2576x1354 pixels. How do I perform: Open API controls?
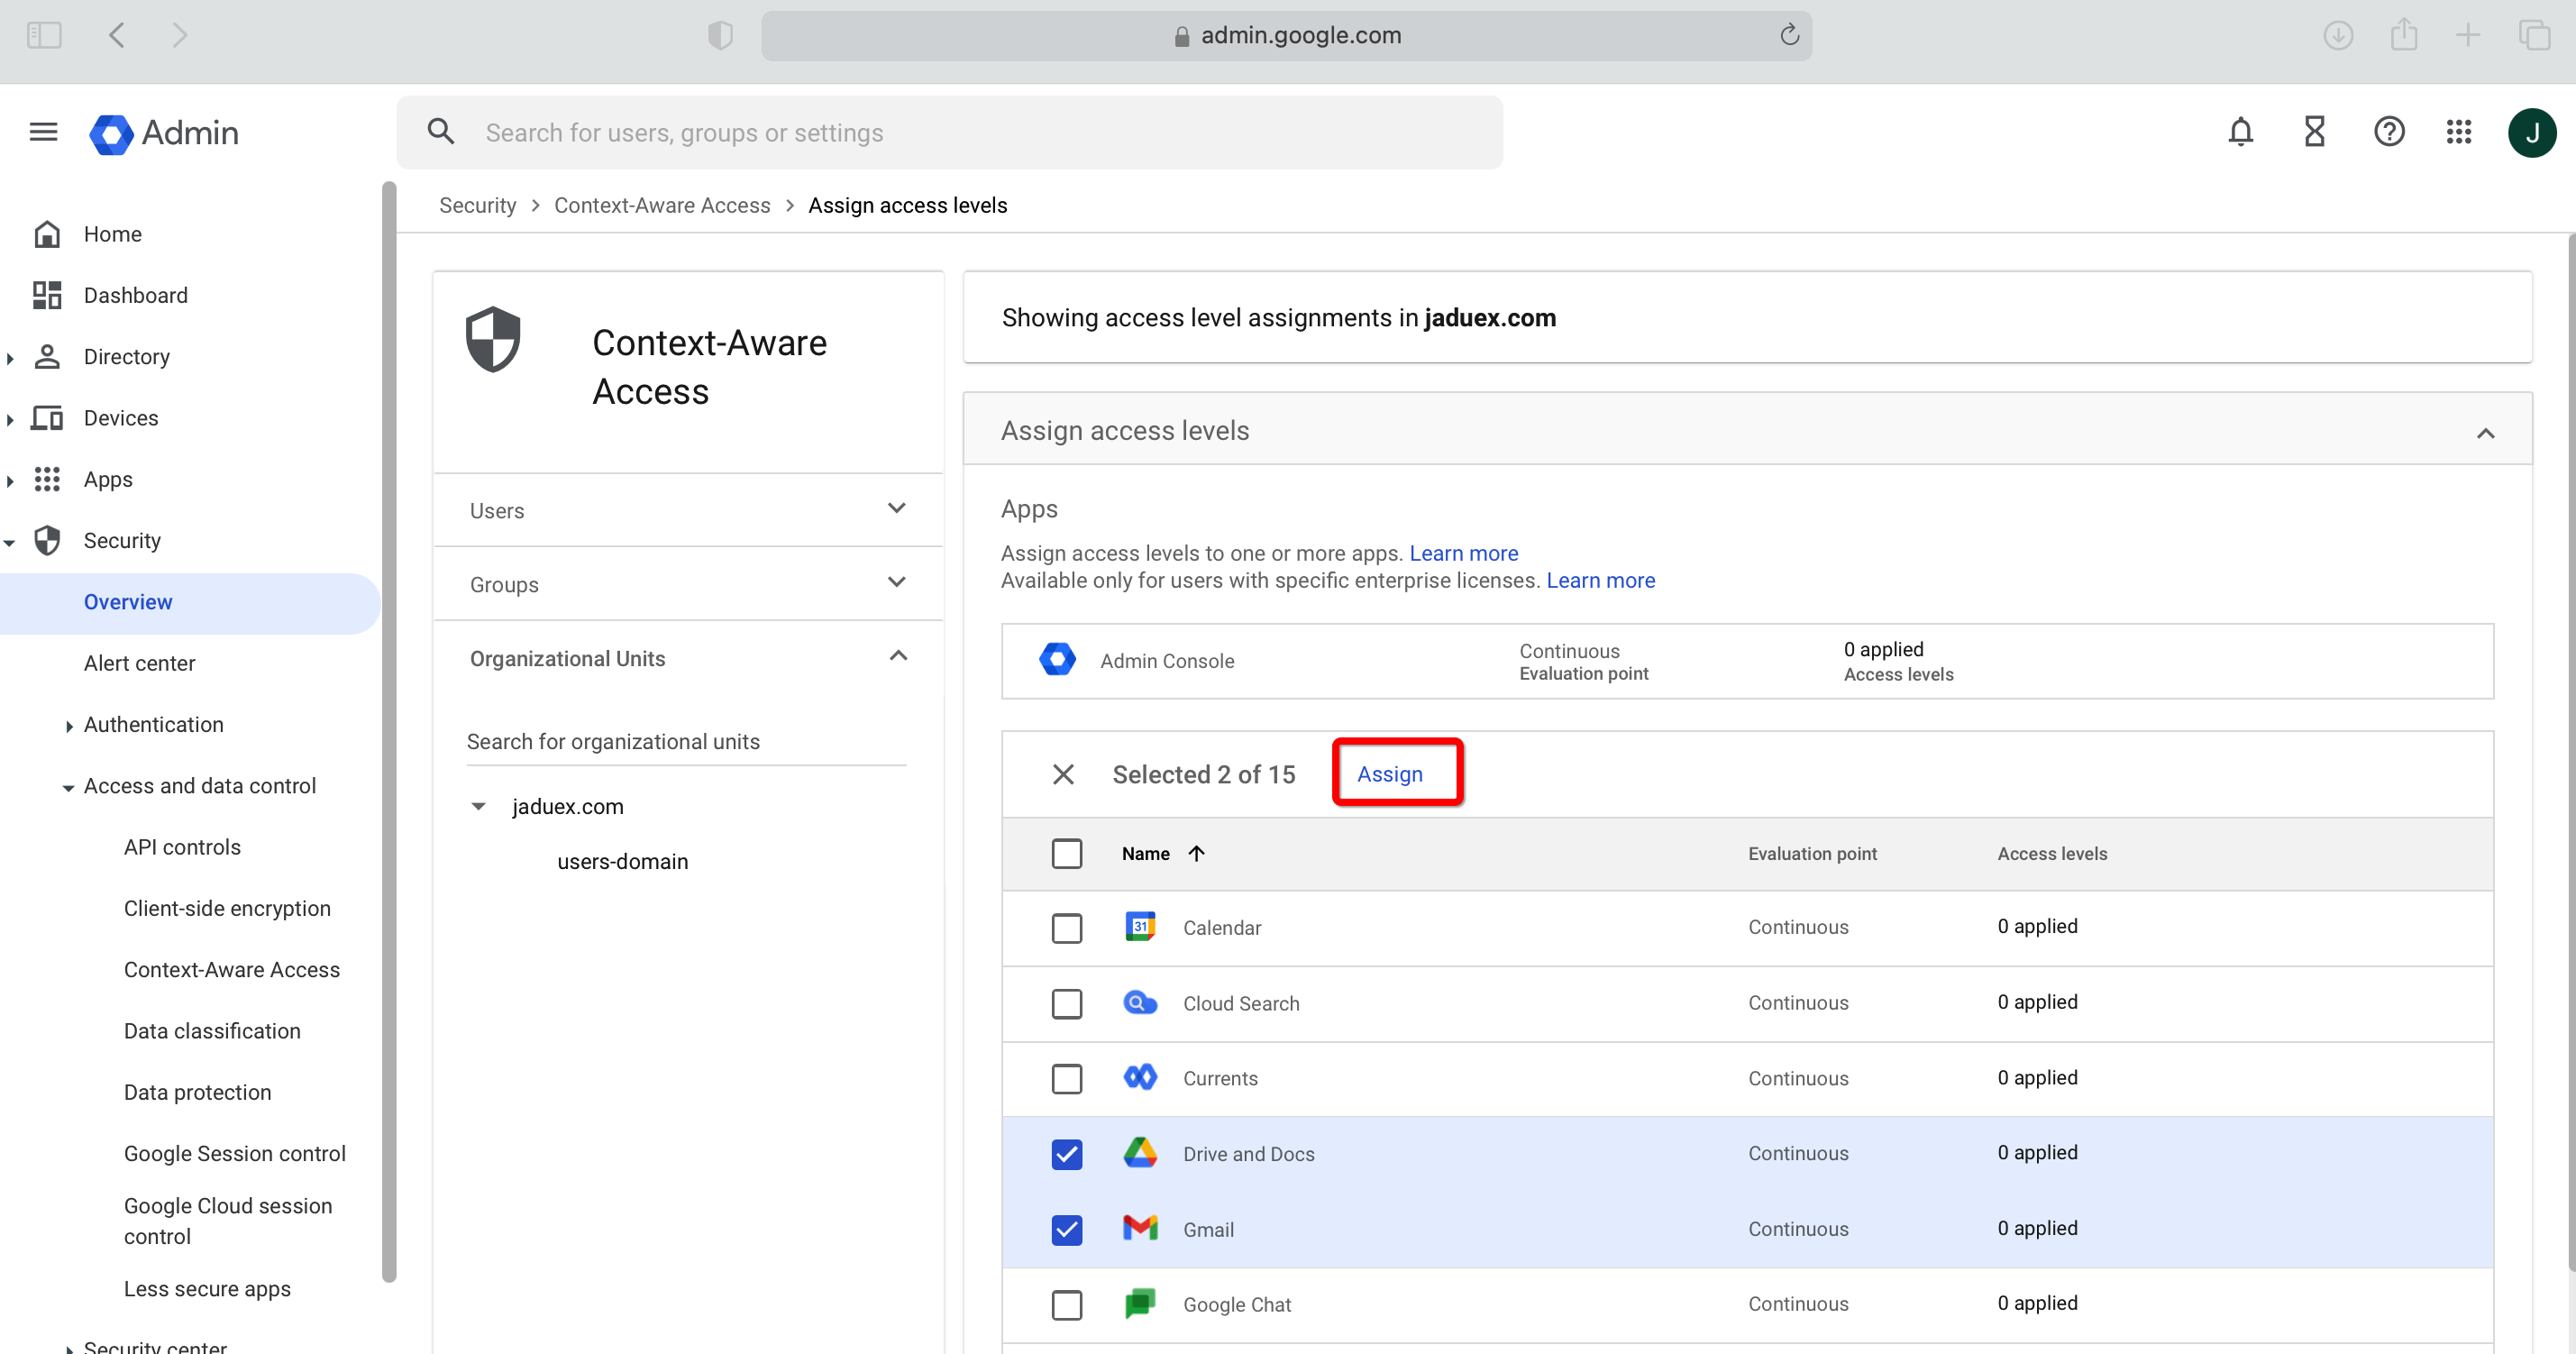182,847
